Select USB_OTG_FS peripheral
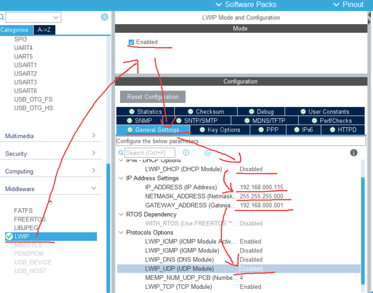Image resolution: width=373 pixels, height=293 pixels. tap(33, 99)
